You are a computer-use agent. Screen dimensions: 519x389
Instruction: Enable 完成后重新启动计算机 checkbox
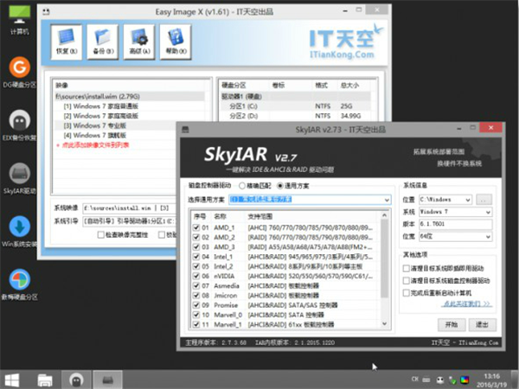407,294
